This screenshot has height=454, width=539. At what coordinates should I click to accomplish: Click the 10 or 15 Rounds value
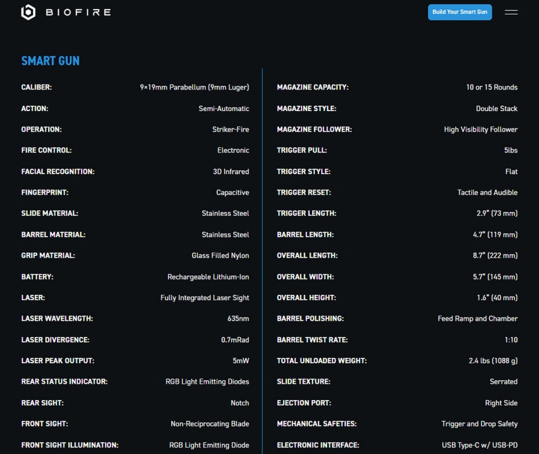tap(491, 87)
